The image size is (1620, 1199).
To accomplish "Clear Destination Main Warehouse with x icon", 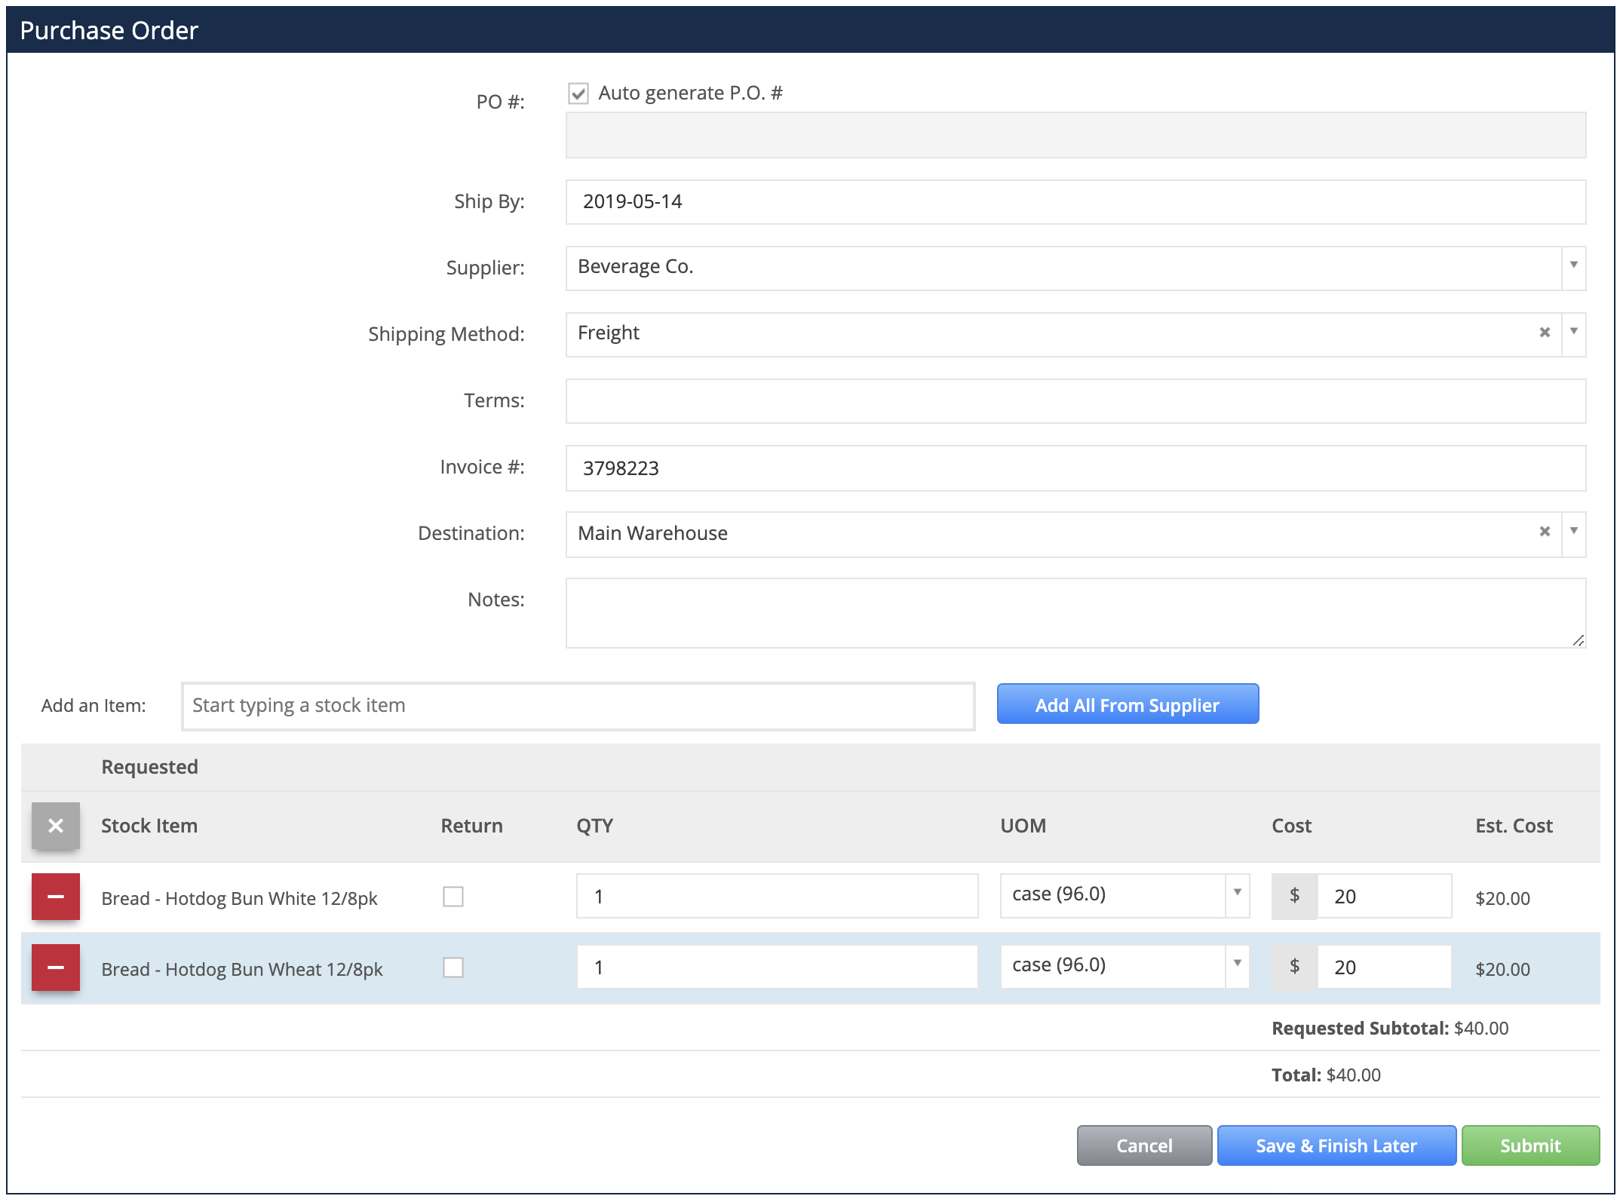I will click(x=1545, y=532).
